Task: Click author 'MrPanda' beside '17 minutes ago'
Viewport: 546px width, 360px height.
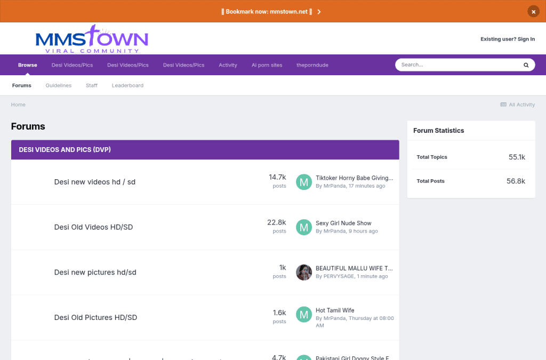Action: click(x=335, y=186)
